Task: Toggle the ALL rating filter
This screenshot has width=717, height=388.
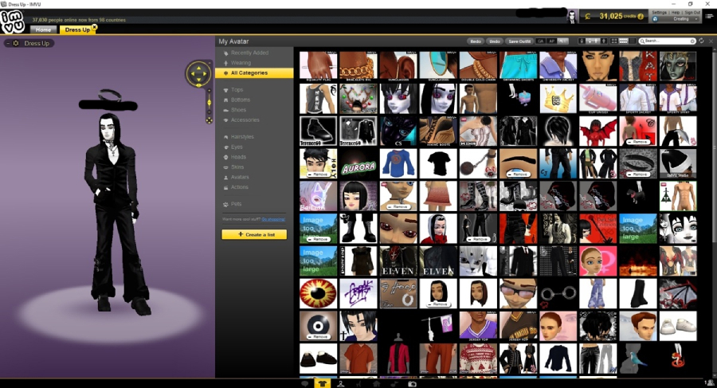Action: [x=563, y=41]
